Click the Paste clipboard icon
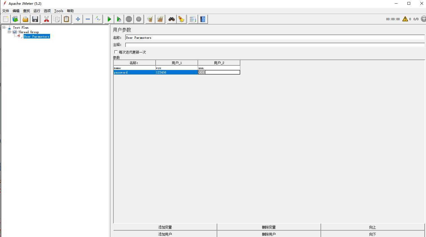This screenshot has height=237, width=426. click(66, 19)
